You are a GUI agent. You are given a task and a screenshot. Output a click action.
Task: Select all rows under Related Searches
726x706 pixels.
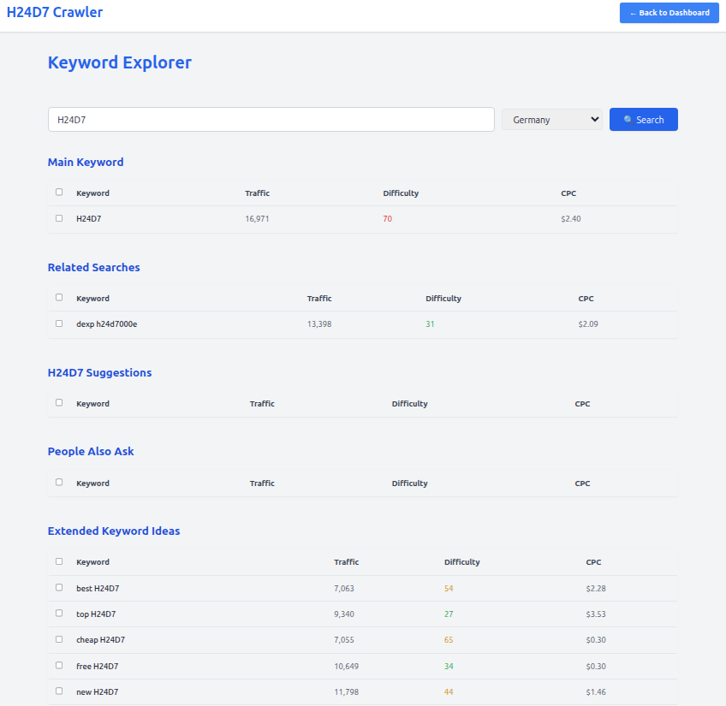58,297
